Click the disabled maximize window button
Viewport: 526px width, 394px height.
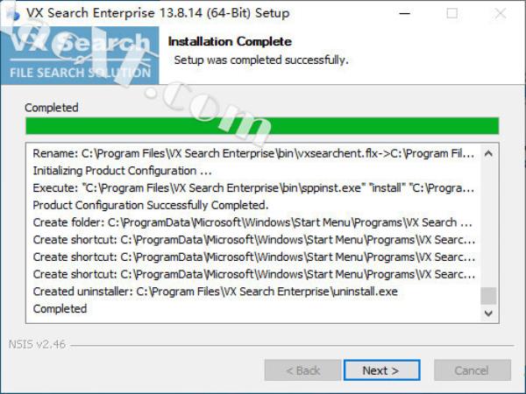tap(451, 13)
